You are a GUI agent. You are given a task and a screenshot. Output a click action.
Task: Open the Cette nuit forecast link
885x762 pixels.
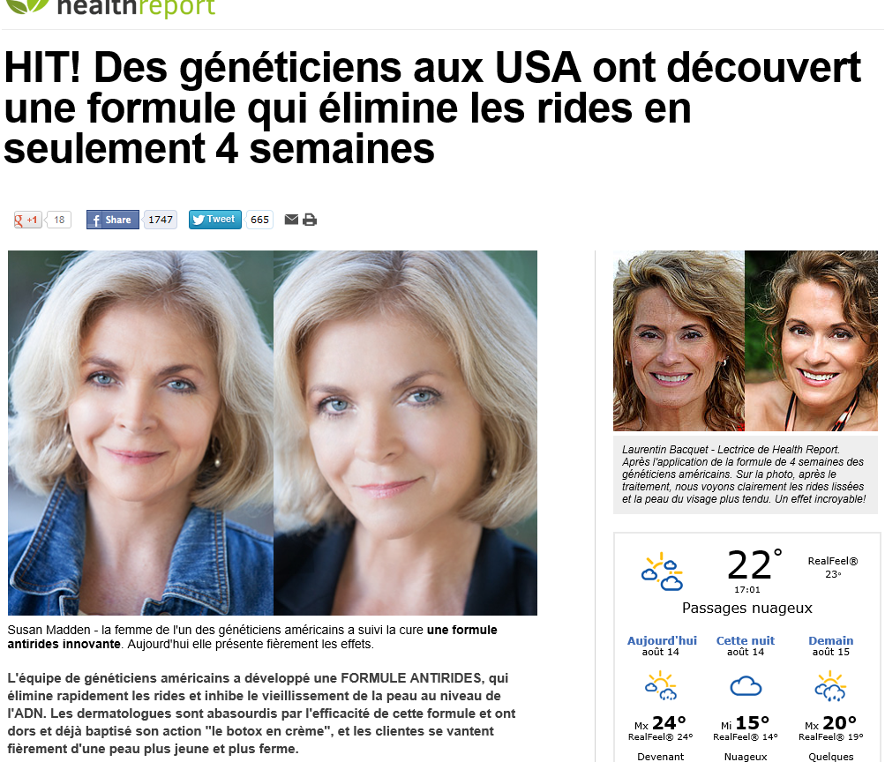(x=745, y=641)
